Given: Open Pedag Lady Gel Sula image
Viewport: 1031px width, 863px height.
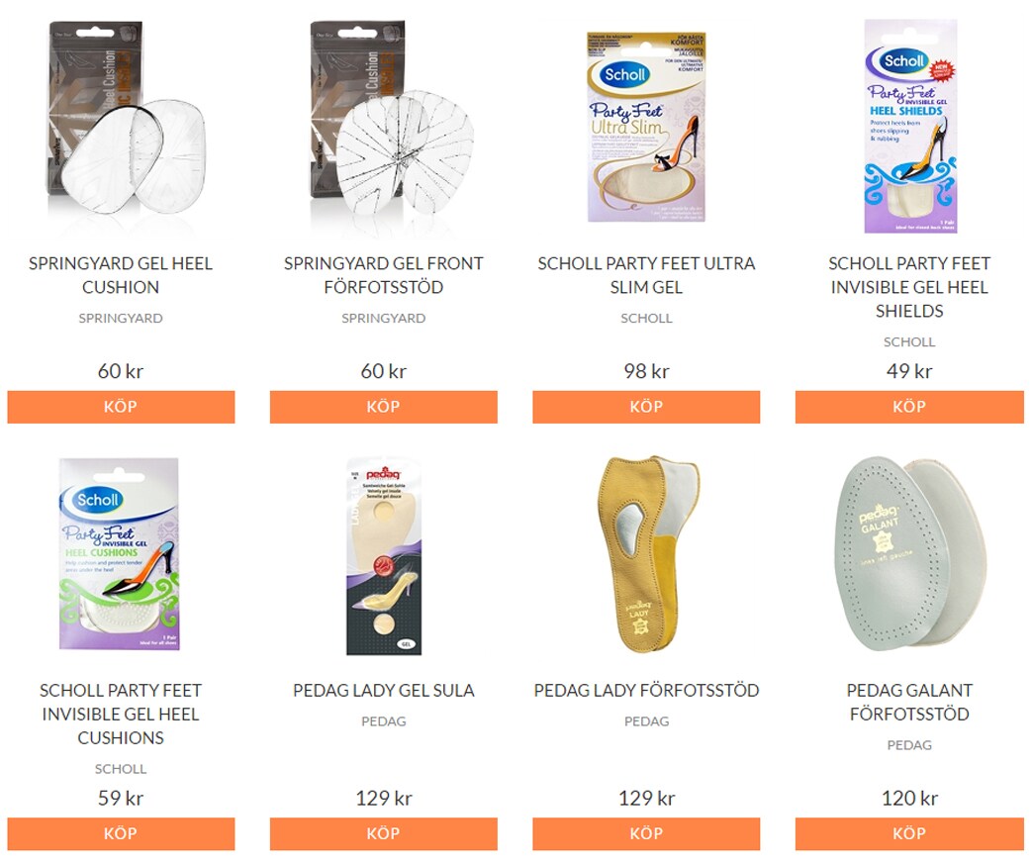Looking at the screenshot, I should [384, 556].
